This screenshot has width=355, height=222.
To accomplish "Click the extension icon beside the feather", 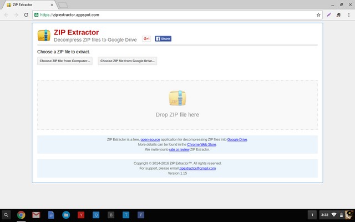I will [x=338, y=15].
